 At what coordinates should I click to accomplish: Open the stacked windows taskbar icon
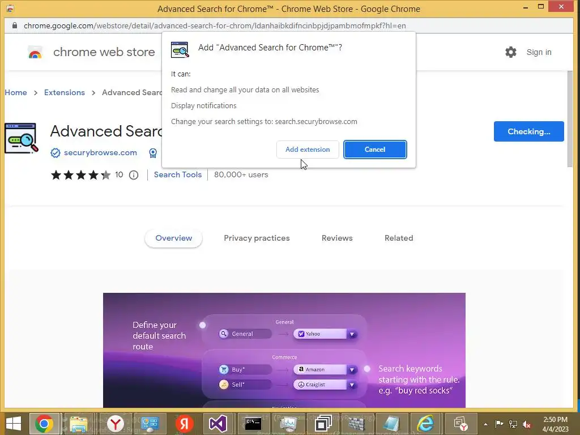coord(322,424)
